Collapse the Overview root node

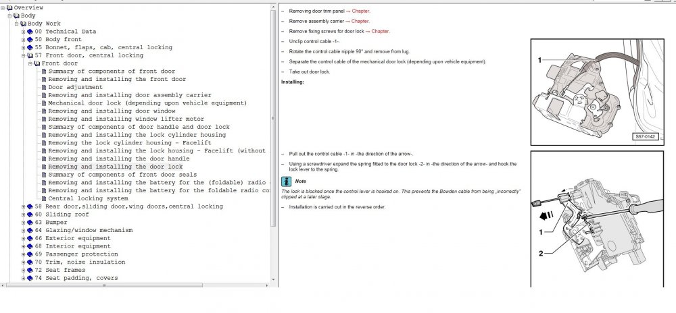pos(3,7)
